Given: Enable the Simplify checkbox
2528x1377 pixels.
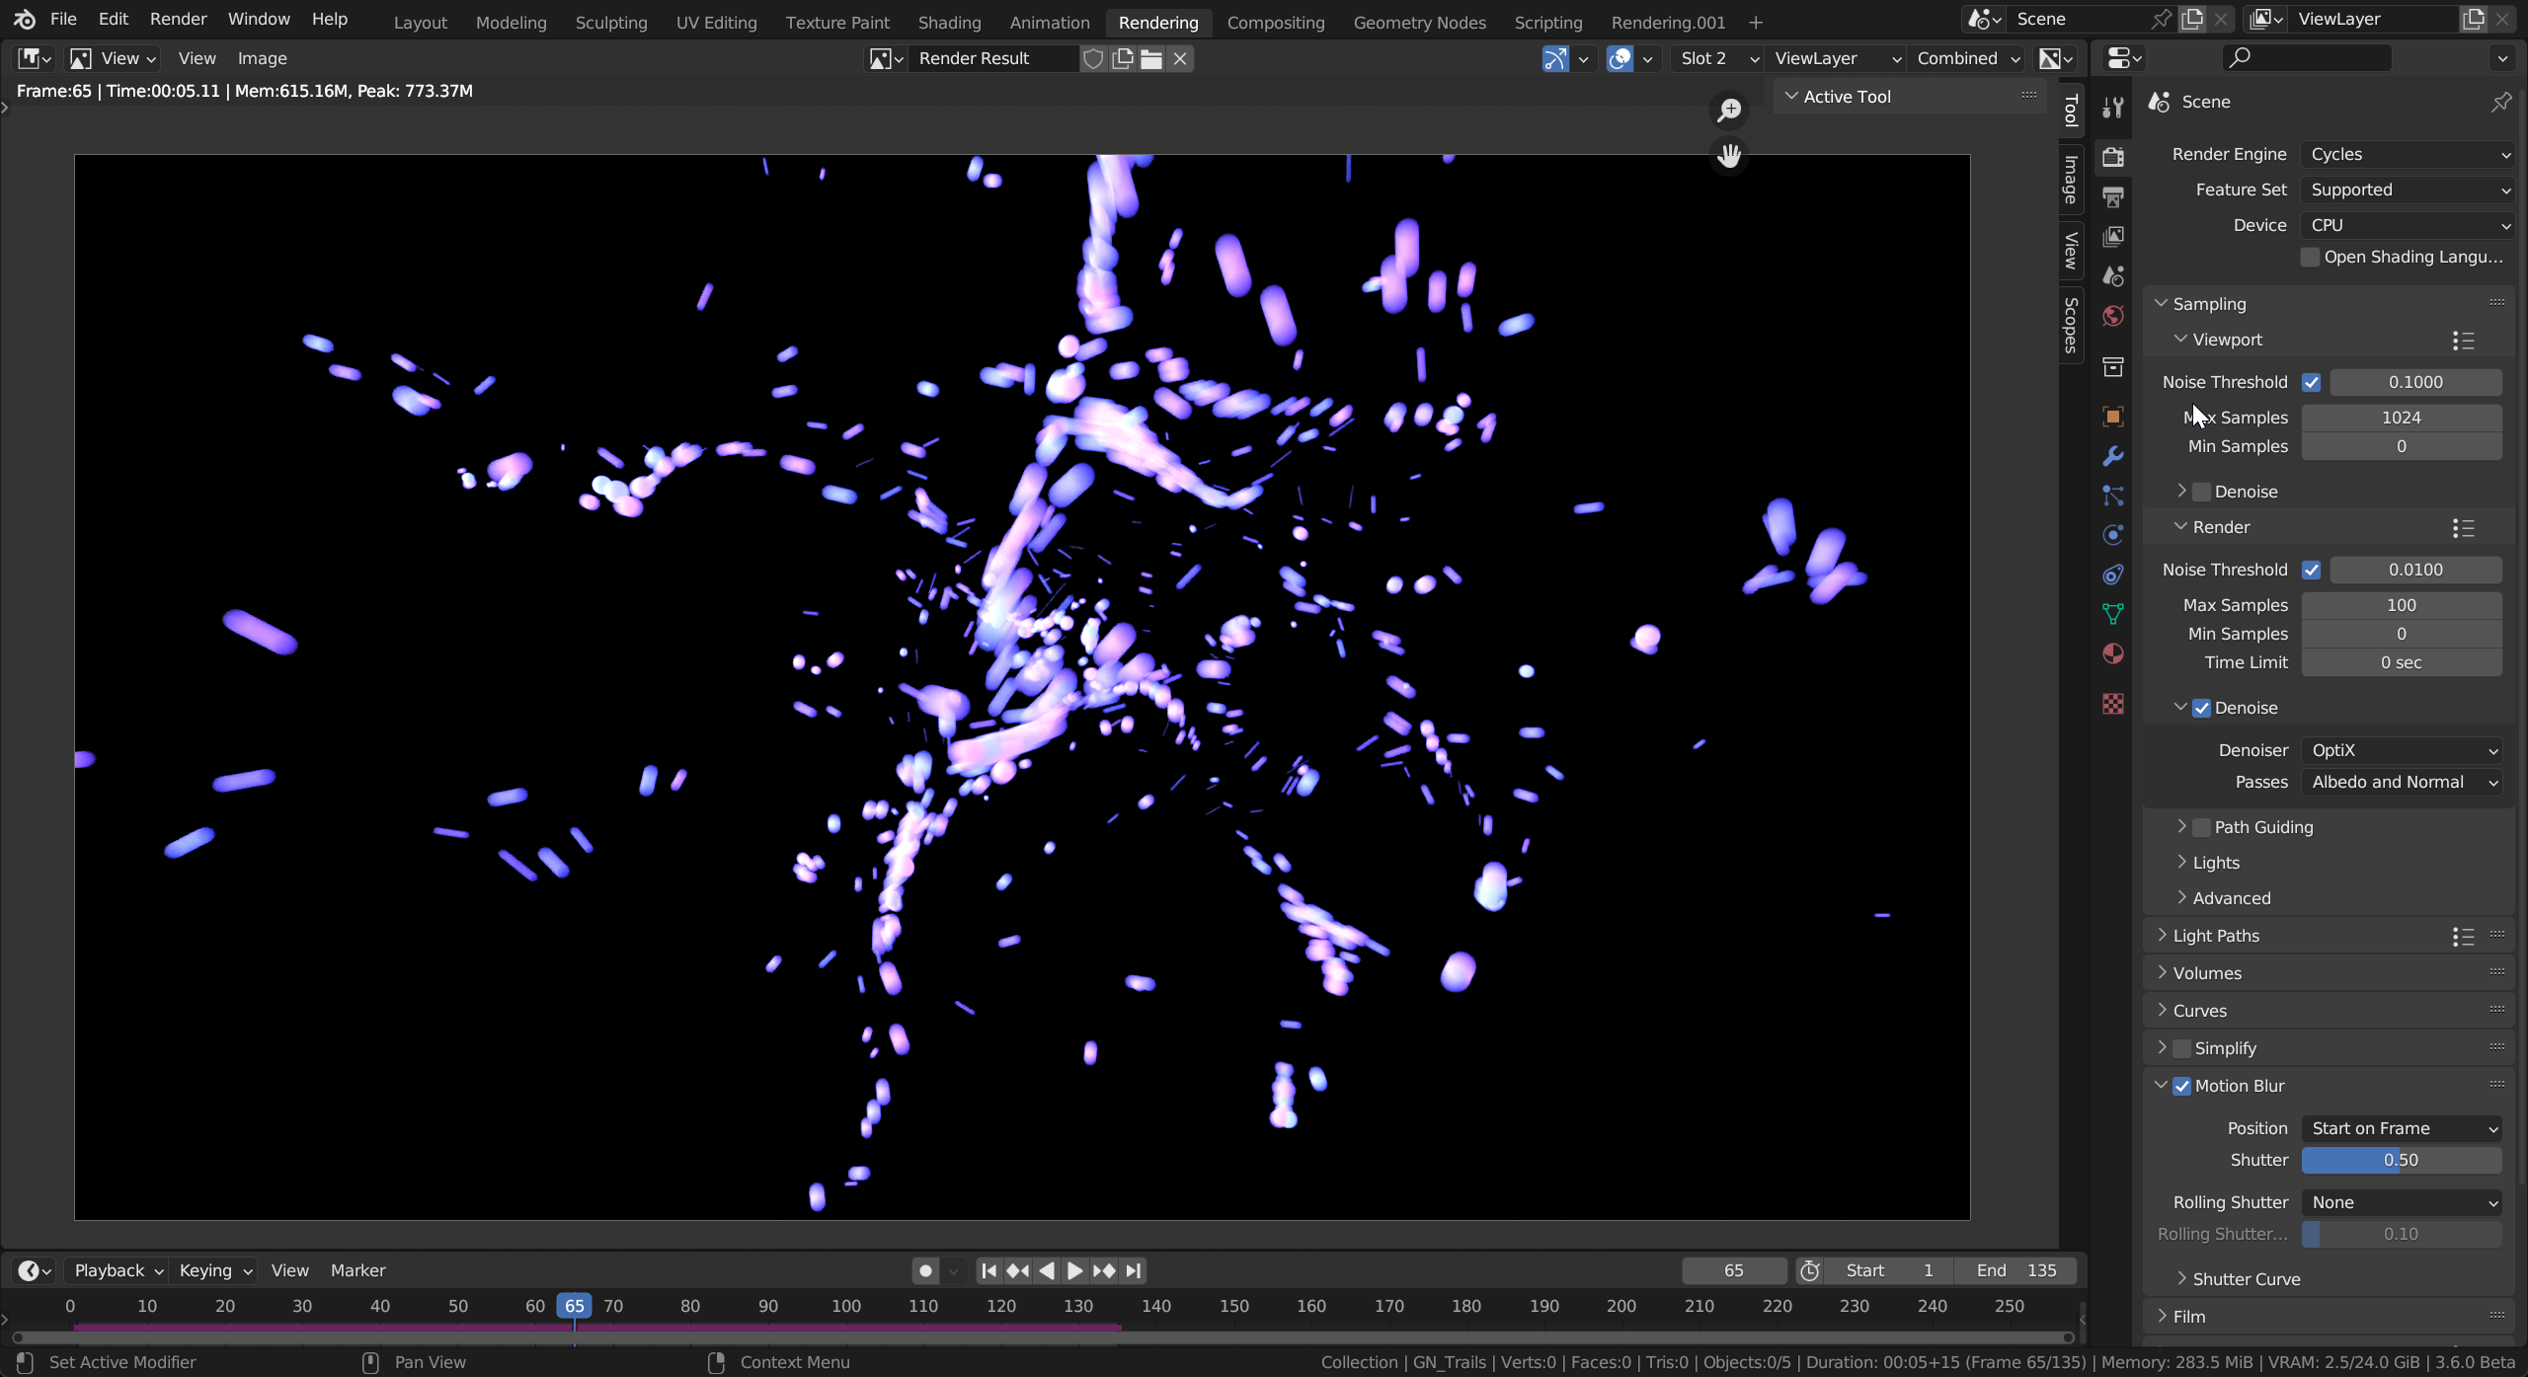Looking at the screenshot, I should (2181, 1048).
